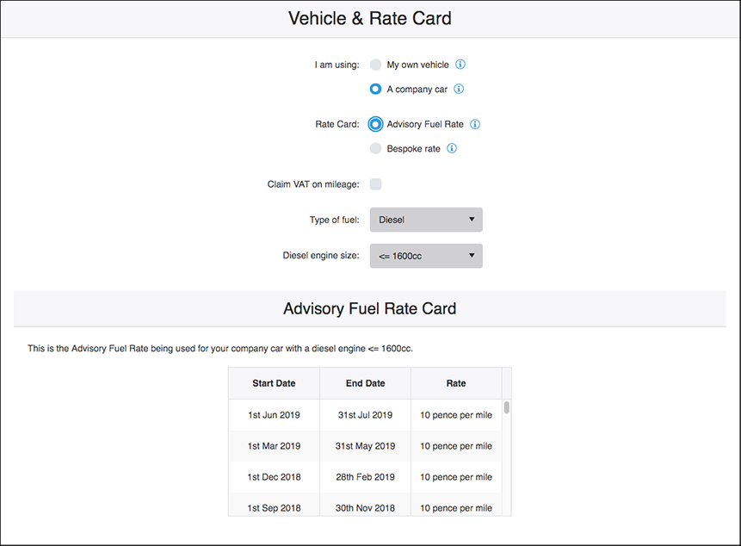Click the rate table scrollbar thumb

click(507, 407)
